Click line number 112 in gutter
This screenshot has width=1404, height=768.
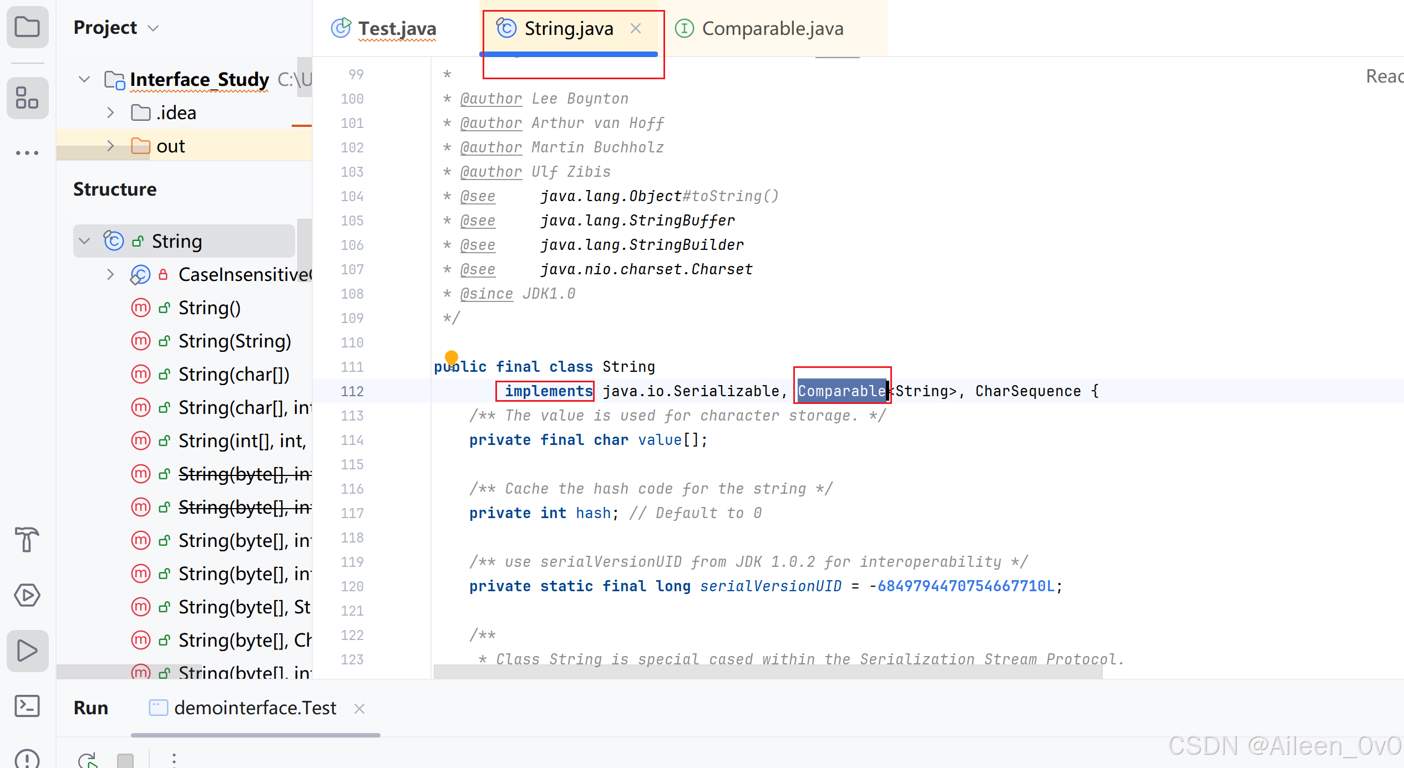[x=352, y=391]
